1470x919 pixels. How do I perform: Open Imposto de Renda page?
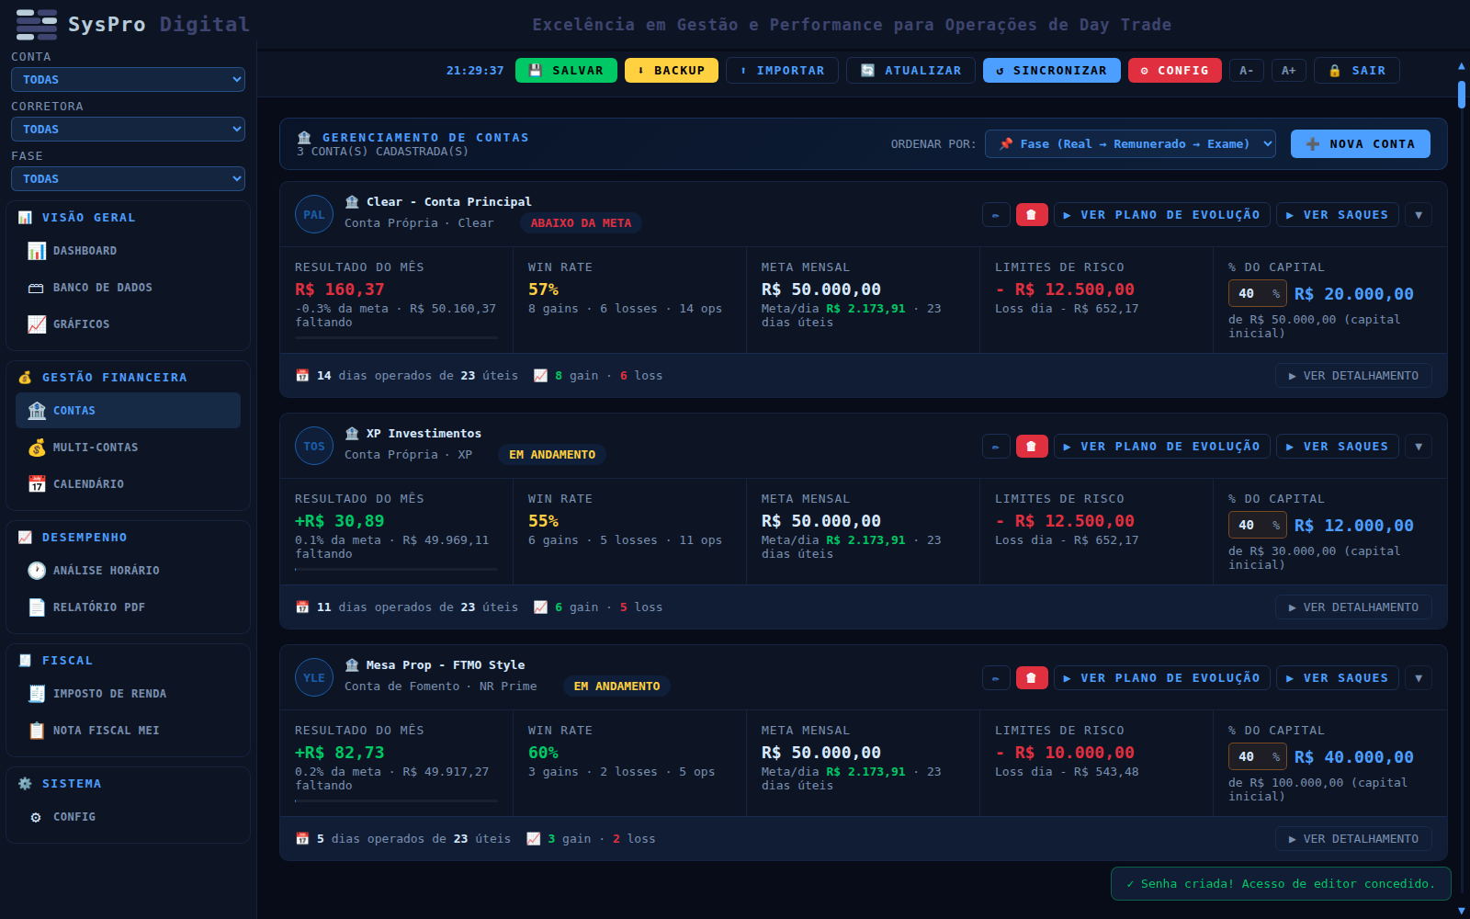tap(129, 694)
